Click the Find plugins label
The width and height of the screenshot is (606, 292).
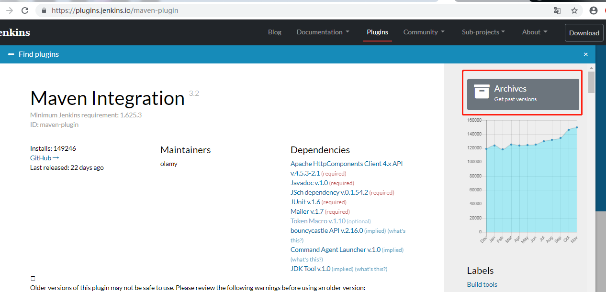coord(39,54)
